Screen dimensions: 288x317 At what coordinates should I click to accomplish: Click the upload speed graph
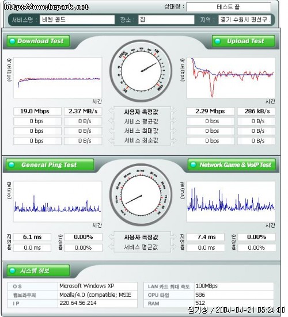pos(230,78)
